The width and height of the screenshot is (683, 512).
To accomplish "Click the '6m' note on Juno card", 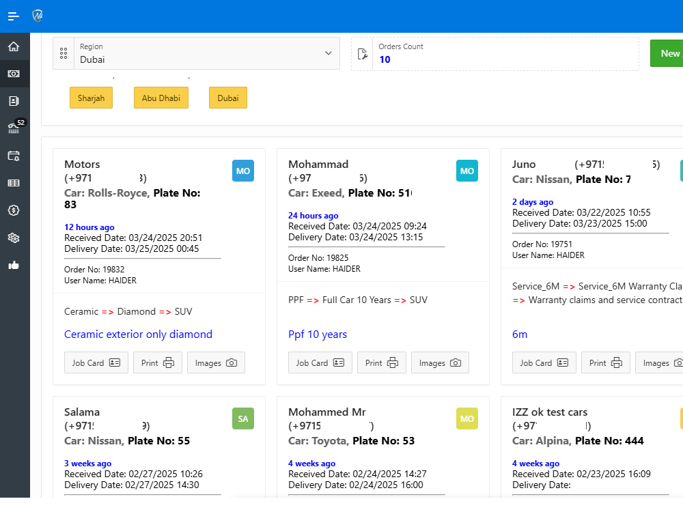I will [x=520, y=335].
